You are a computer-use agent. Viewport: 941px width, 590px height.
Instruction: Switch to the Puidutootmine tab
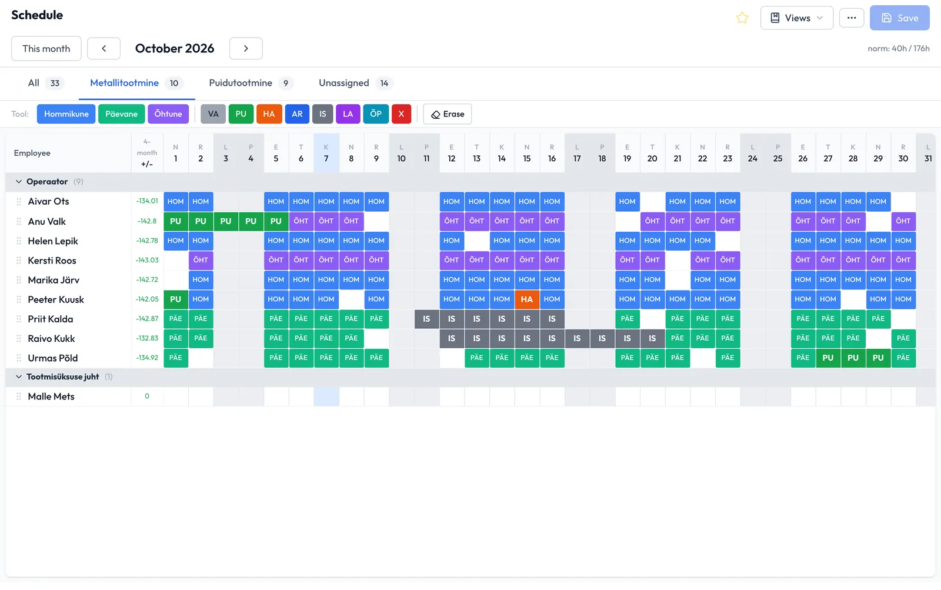tap(251, 84)
